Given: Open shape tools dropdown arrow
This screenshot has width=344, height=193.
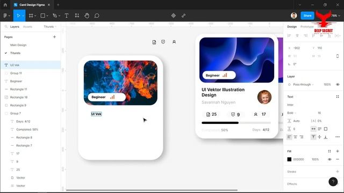Looking at the screenshot, I should click(47, 16).
